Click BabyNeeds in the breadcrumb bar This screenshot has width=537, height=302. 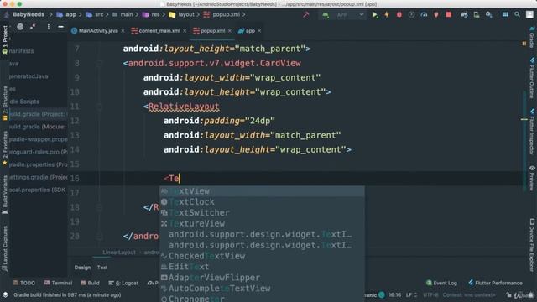pos(29,15)
